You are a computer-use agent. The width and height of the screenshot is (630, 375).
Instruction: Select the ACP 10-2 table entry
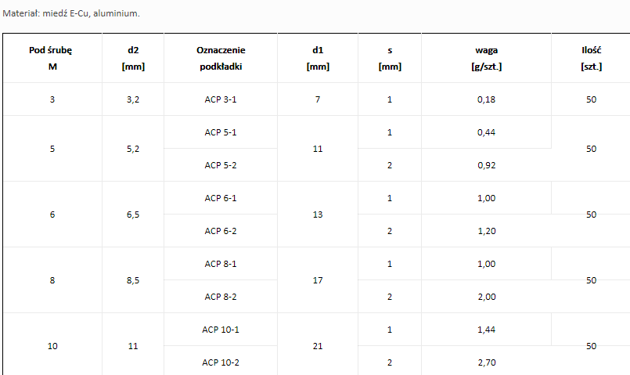click(220, 362)
